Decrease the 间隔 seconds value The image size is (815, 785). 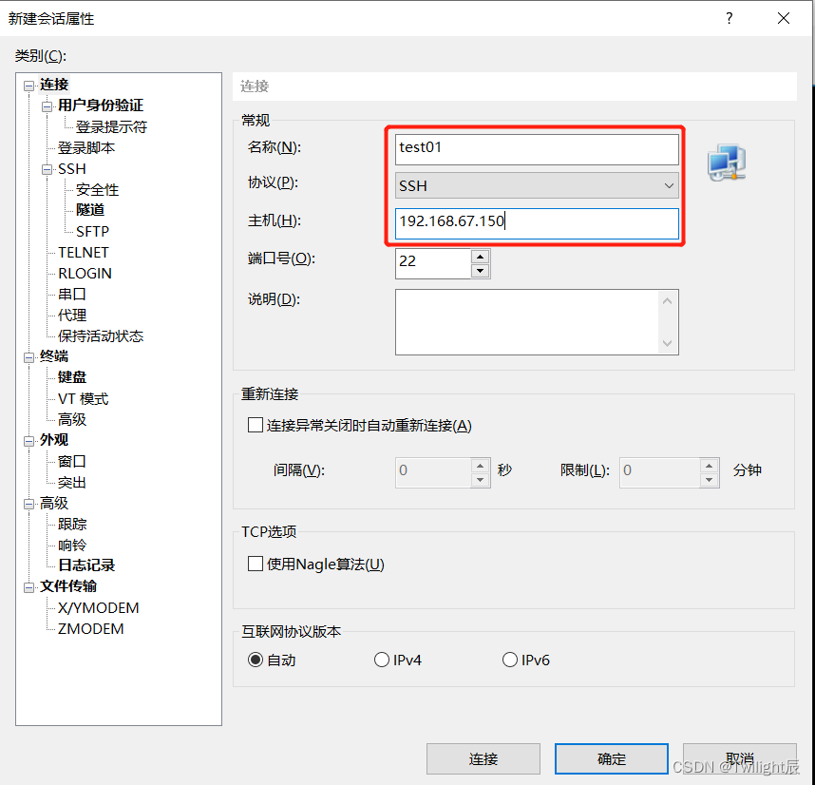pos(481,480)
